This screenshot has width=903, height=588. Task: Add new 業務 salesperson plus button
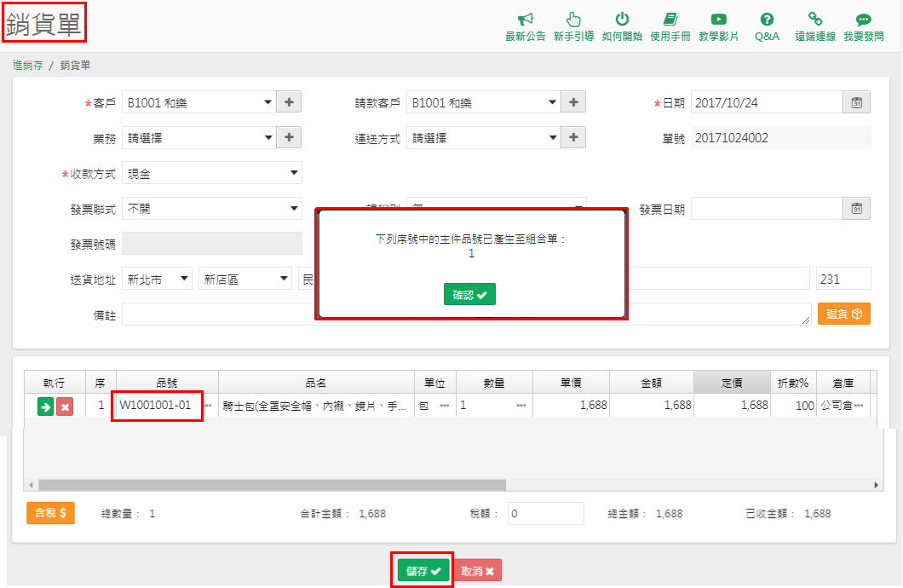[289, 137]
